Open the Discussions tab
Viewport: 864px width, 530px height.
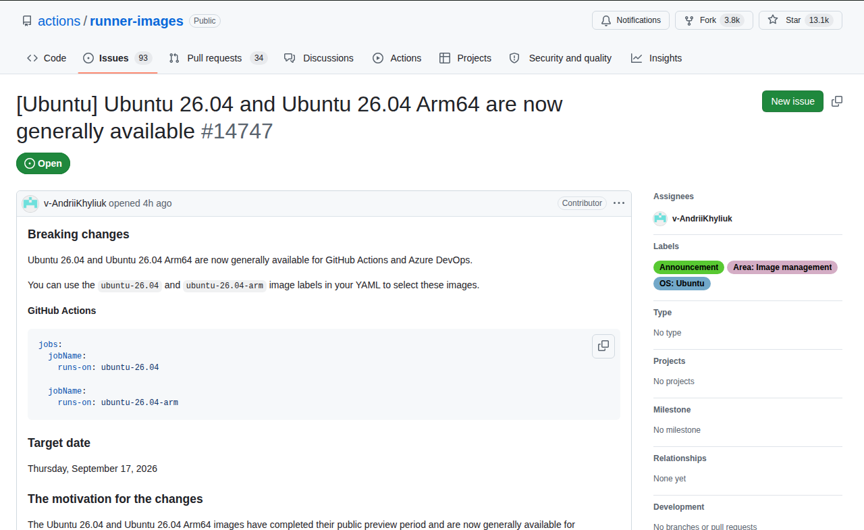(x=319, y=58)
